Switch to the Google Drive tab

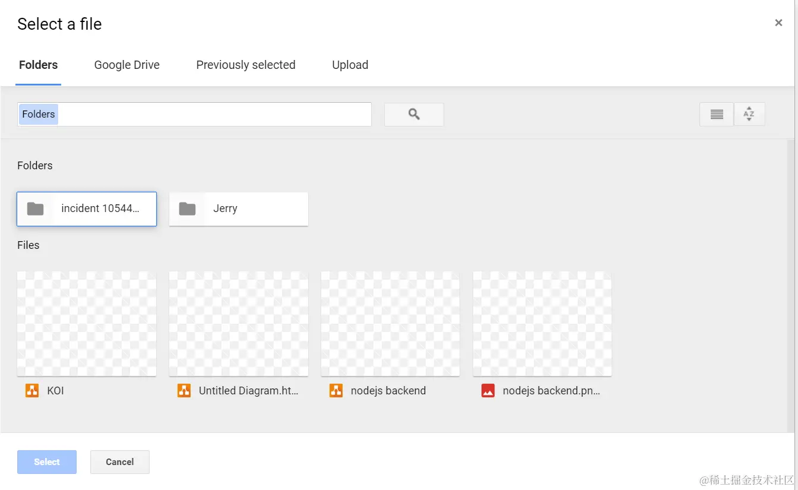click(127, 65)
